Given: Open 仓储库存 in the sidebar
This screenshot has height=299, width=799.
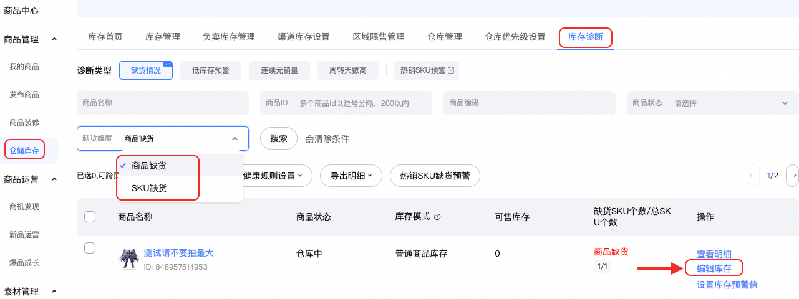Looking at the screenshot, I should (x=24, y=150).
